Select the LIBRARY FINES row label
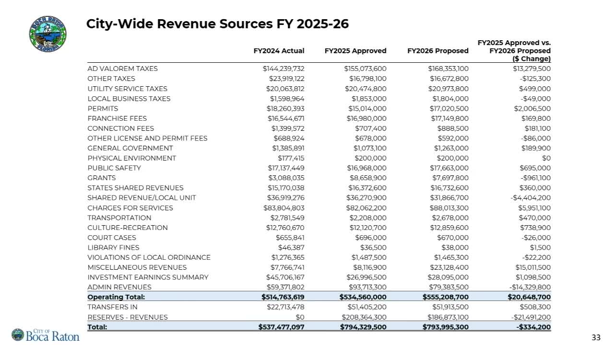This screenshot has height=345, width=614. (113, 248)
